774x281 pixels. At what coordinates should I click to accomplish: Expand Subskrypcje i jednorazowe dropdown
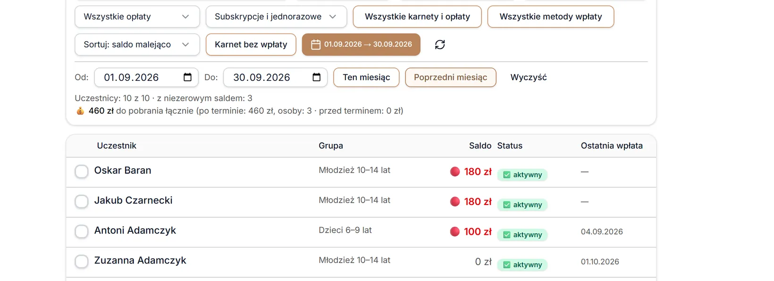coord(277,17)
